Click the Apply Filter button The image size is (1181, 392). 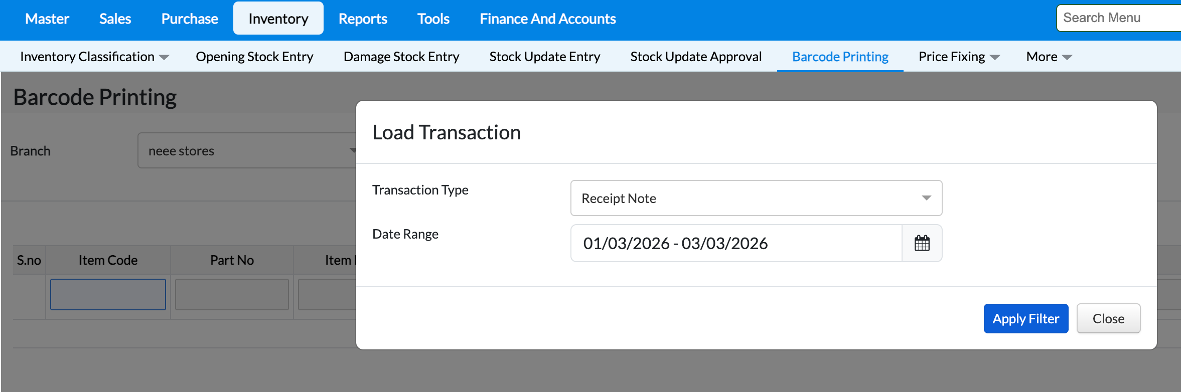[x=1025, y=318]
